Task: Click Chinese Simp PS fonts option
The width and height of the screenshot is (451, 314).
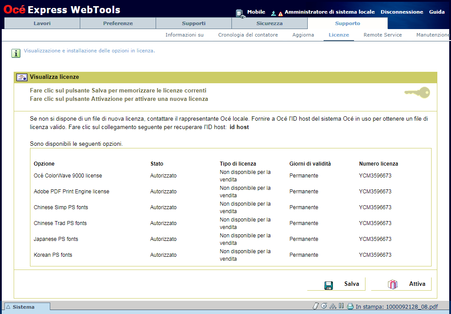Action: (x=61, y=207)
